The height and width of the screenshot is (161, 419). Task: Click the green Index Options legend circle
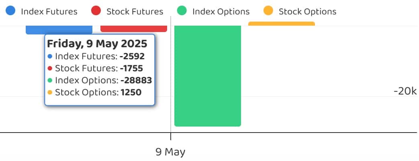tap(182, 11)
